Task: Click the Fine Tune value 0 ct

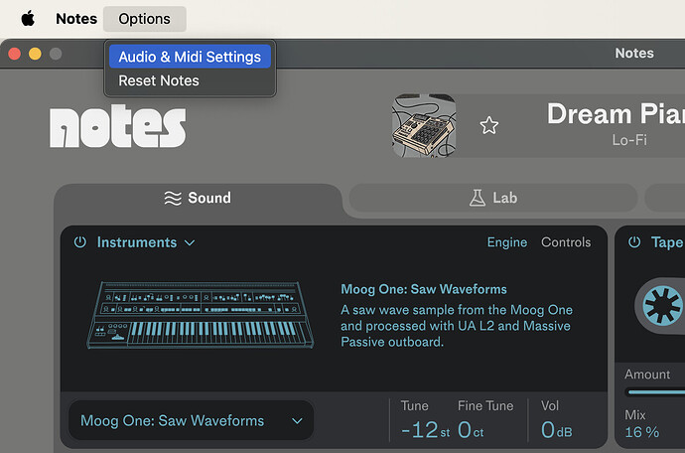Action: pyautogui.click(x=471, y=430)
